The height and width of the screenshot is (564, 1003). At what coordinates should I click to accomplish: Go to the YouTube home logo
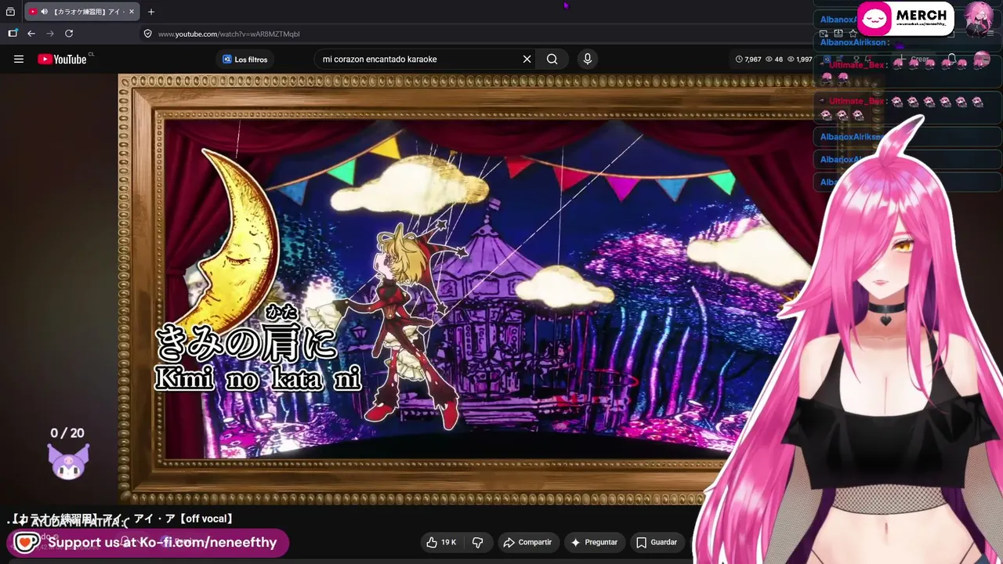point(62,59)
